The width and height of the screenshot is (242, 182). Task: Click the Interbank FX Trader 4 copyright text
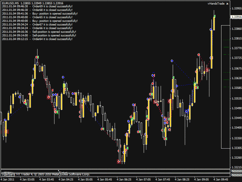46,174
